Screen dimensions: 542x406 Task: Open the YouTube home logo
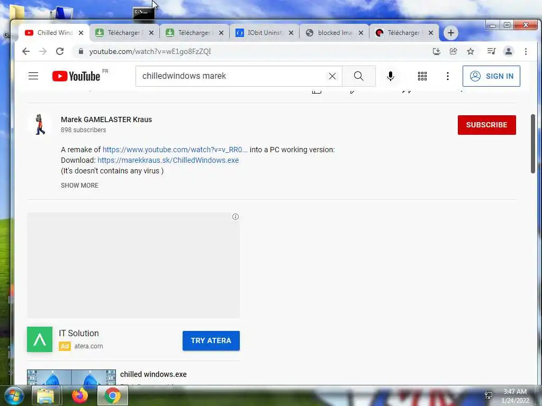pos(76,76)
